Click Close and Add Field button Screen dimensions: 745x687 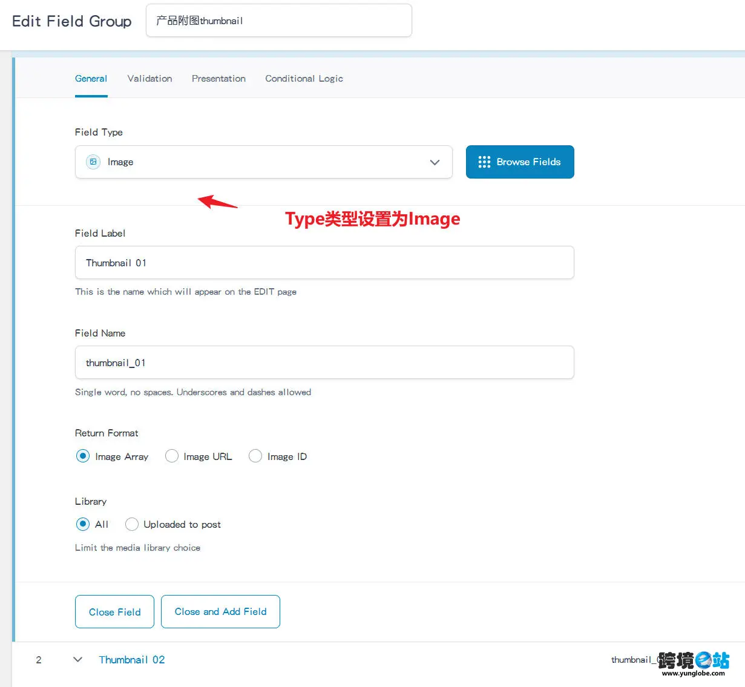tap(220, 612)
